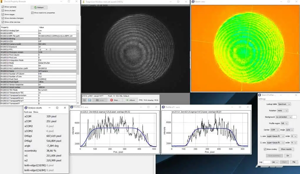300x174 pixels.
Task: Click the ImageJ icon in Beam Profiler title bar
Action: click(259, 95)
